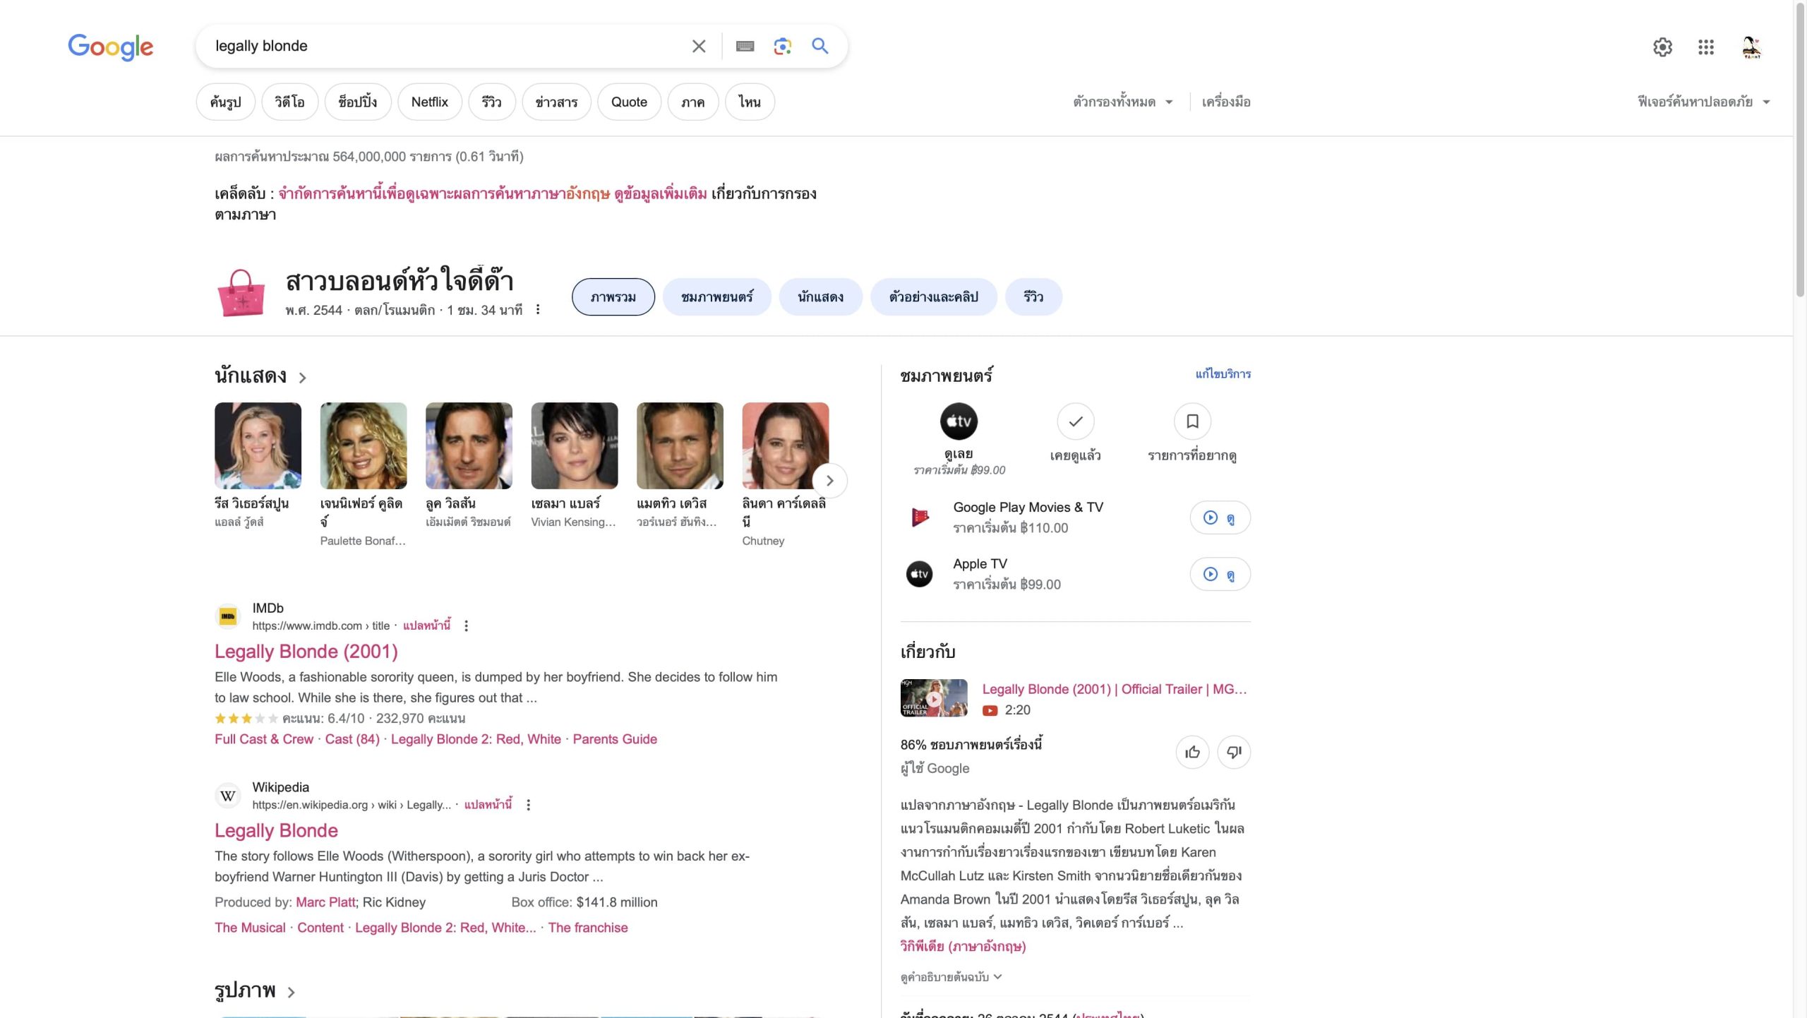Click the Google Lens image search icon

[782, 47]
